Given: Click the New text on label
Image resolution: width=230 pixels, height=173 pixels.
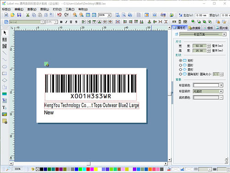Looking at the screenshot, I should [x=49, y=112].
